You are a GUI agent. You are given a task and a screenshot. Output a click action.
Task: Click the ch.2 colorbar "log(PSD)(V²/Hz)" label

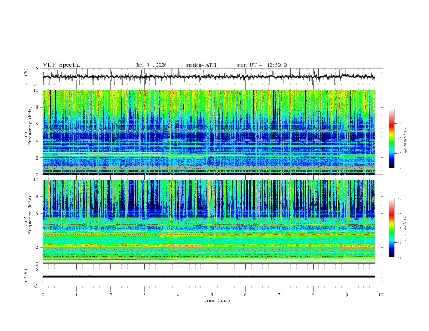click(405, 230)
